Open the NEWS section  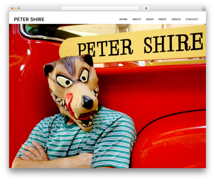pyautogui.click(x=150, y=19)
